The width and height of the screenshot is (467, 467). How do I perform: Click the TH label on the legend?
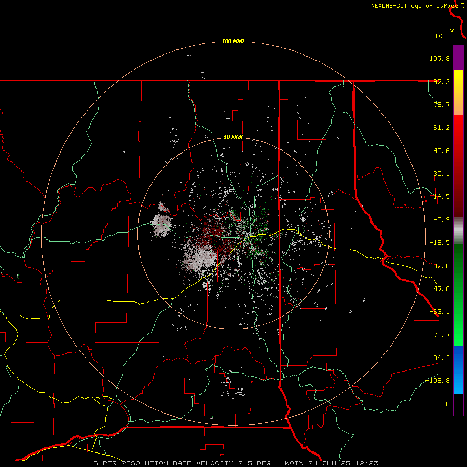(x=446, y=404)
